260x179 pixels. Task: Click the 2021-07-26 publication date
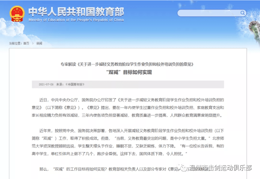click(46, 84)
